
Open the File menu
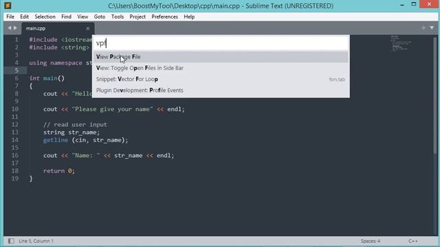[x=10, y=16]
